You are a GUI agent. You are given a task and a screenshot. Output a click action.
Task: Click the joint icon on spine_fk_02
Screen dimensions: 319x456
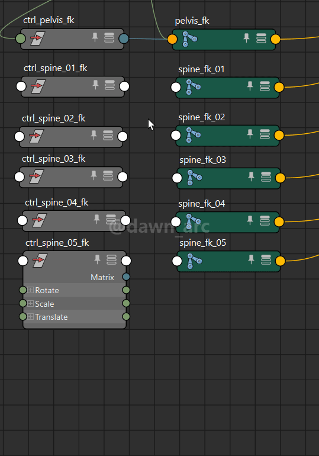tap(193, 135)
